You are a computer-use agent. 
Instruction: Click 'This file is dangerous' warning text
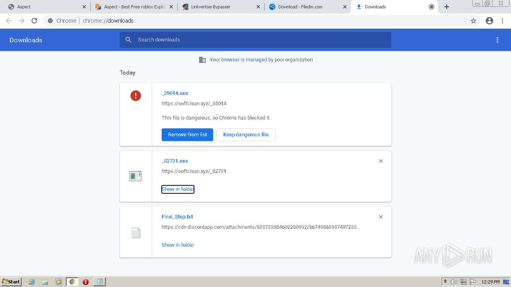point(216,118)
